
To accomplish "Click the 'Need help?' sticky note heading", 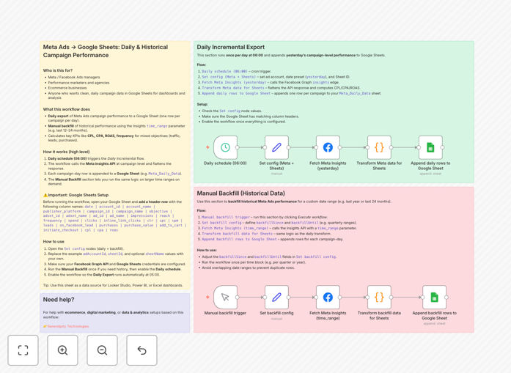I will click(59, 300).
